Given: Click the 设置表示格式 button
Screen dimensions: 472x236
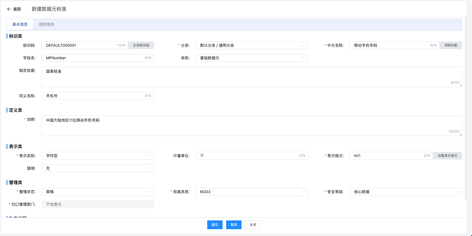Looking at the screenshot, I should [447, 156].
